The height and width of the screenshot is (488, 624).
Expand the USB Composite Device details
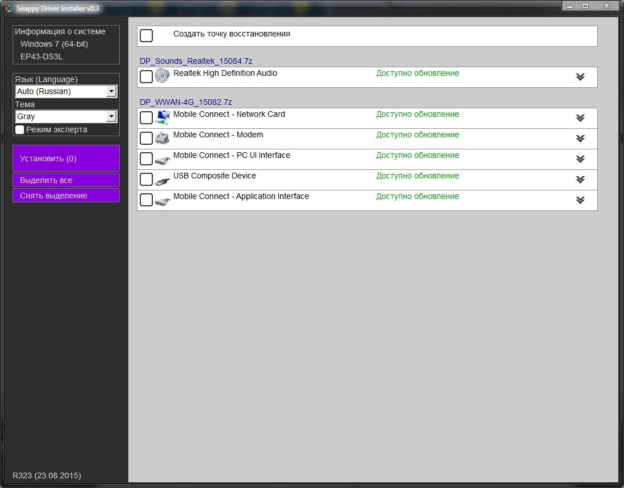pos(580,180)
